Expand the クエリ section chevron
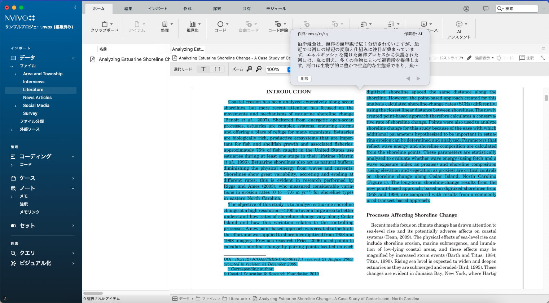This screenshot has width=549, height=303. point(73,253)
